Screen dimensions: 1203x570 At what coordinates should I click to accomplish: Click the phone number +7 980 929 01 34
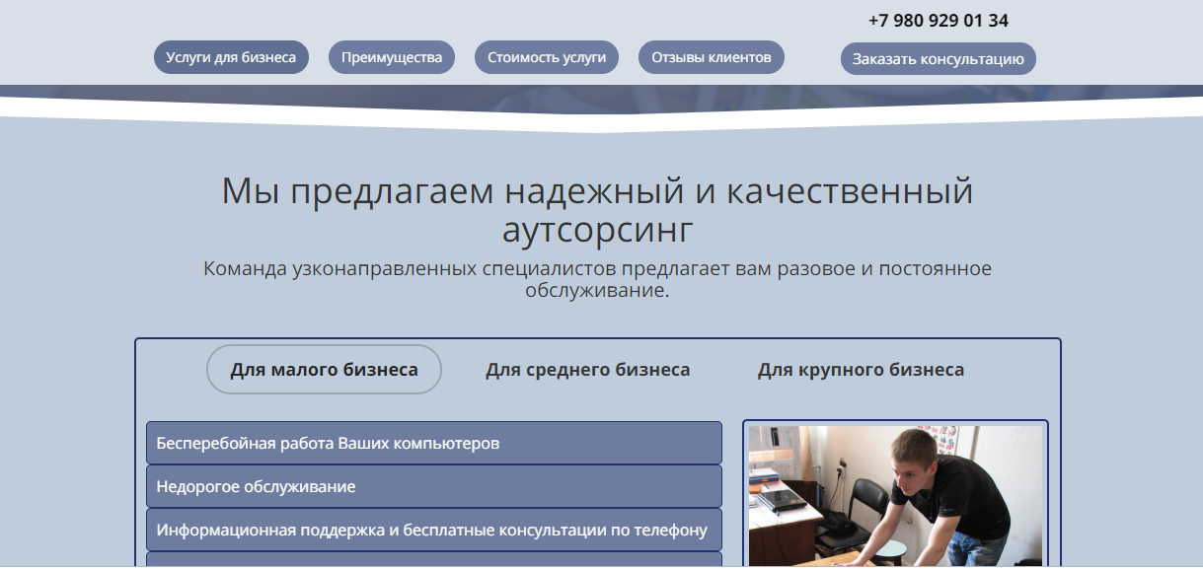[939, 21]
